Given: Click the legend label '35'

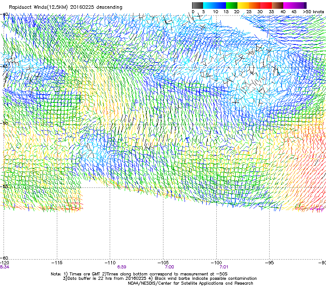Looking at the screenshot, I should 271,12.
